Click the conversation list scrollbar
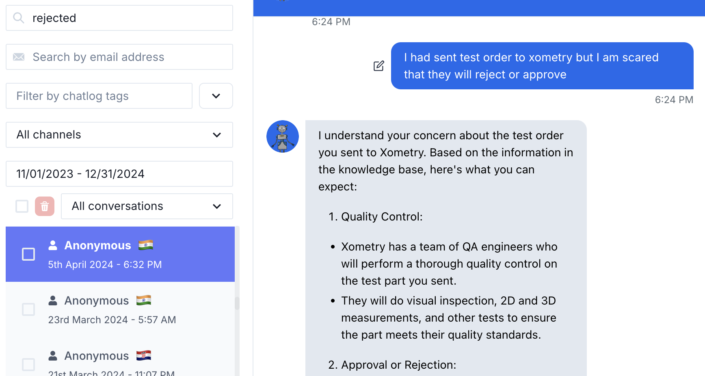705x376 pixels. 237,303
